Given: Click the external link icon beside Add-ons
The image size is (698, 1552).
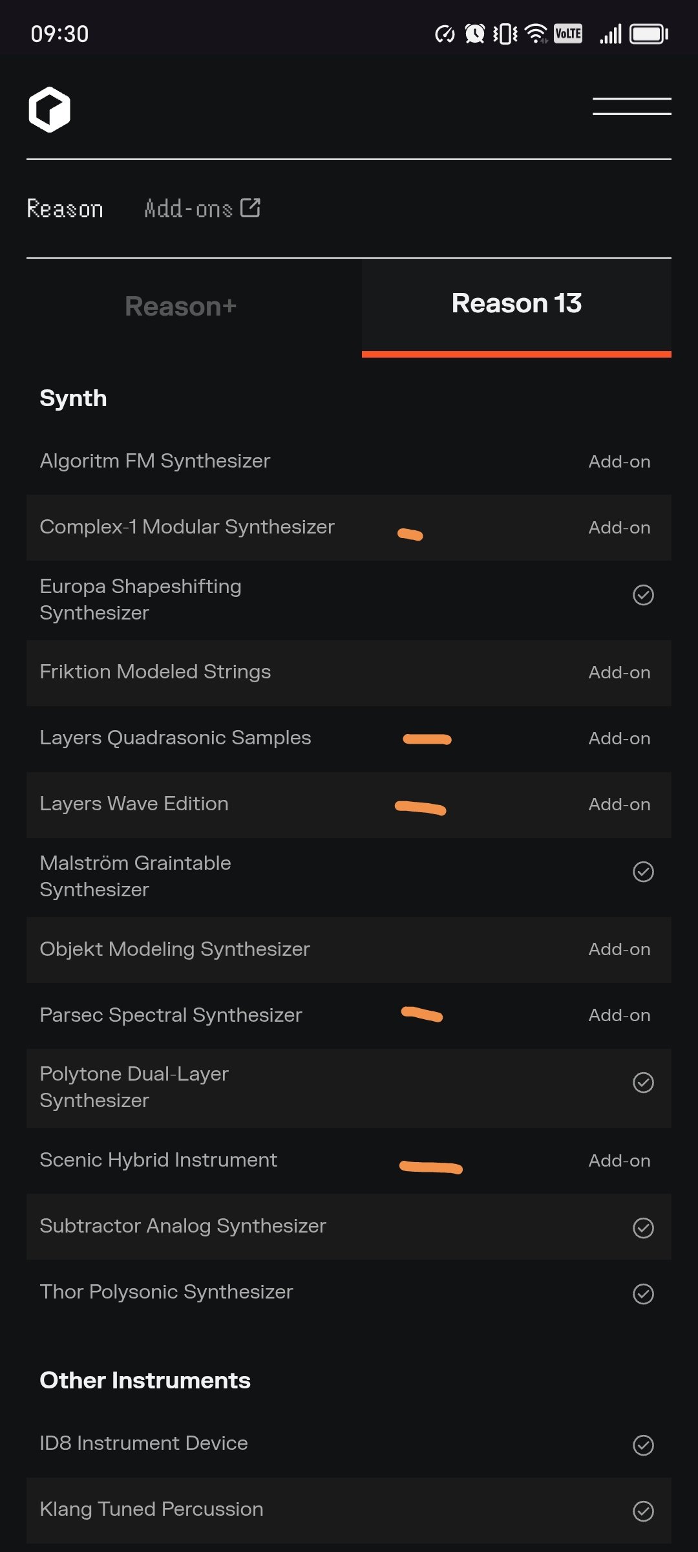Looking at the screenshot, I should tap(250, 208).
